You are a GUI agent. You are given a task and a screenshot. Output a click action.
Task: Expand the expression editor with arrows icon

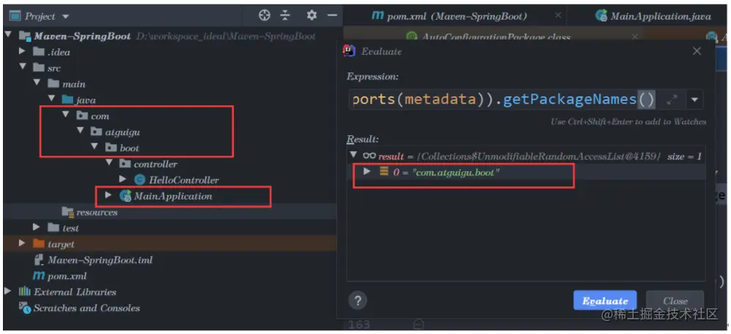pos(672,99)
